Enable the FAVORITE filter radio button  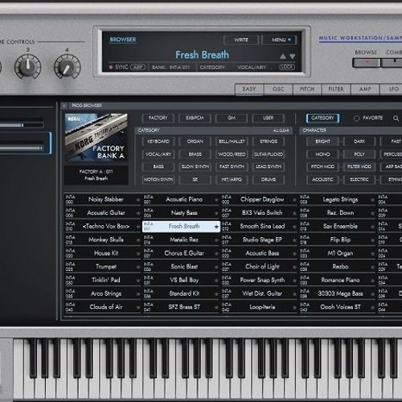(x=356, y=118)
